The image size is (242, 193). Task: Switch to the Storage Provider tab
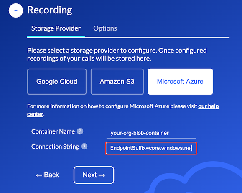tap(56, 28)
